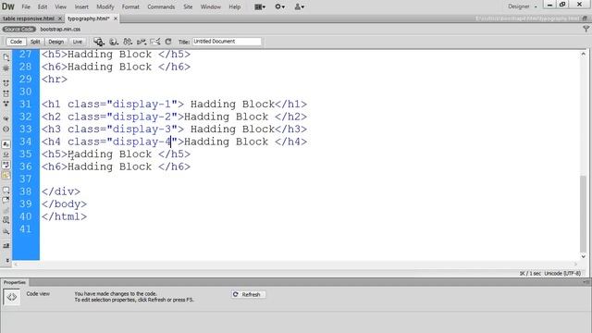Click vertical scrollbar thumb
This screenshot has height=333, width=592.
click(x=584, y=214)
